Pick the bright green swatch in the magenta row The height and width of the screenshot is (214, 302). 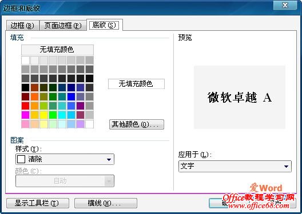53,115
